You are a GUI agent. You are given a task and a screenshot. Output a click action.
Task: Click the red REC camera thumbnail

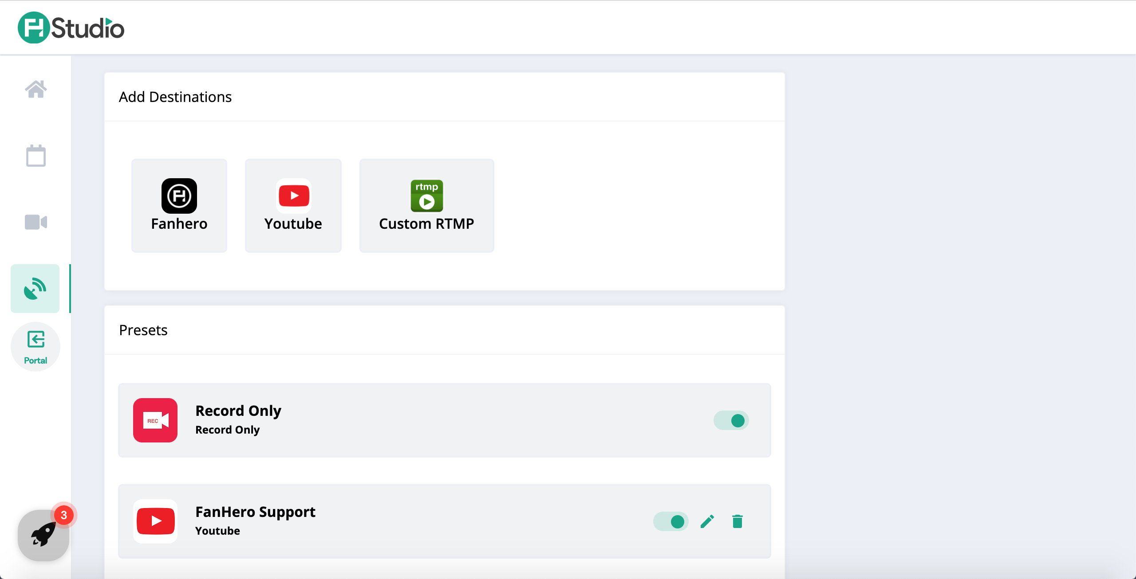155,420
